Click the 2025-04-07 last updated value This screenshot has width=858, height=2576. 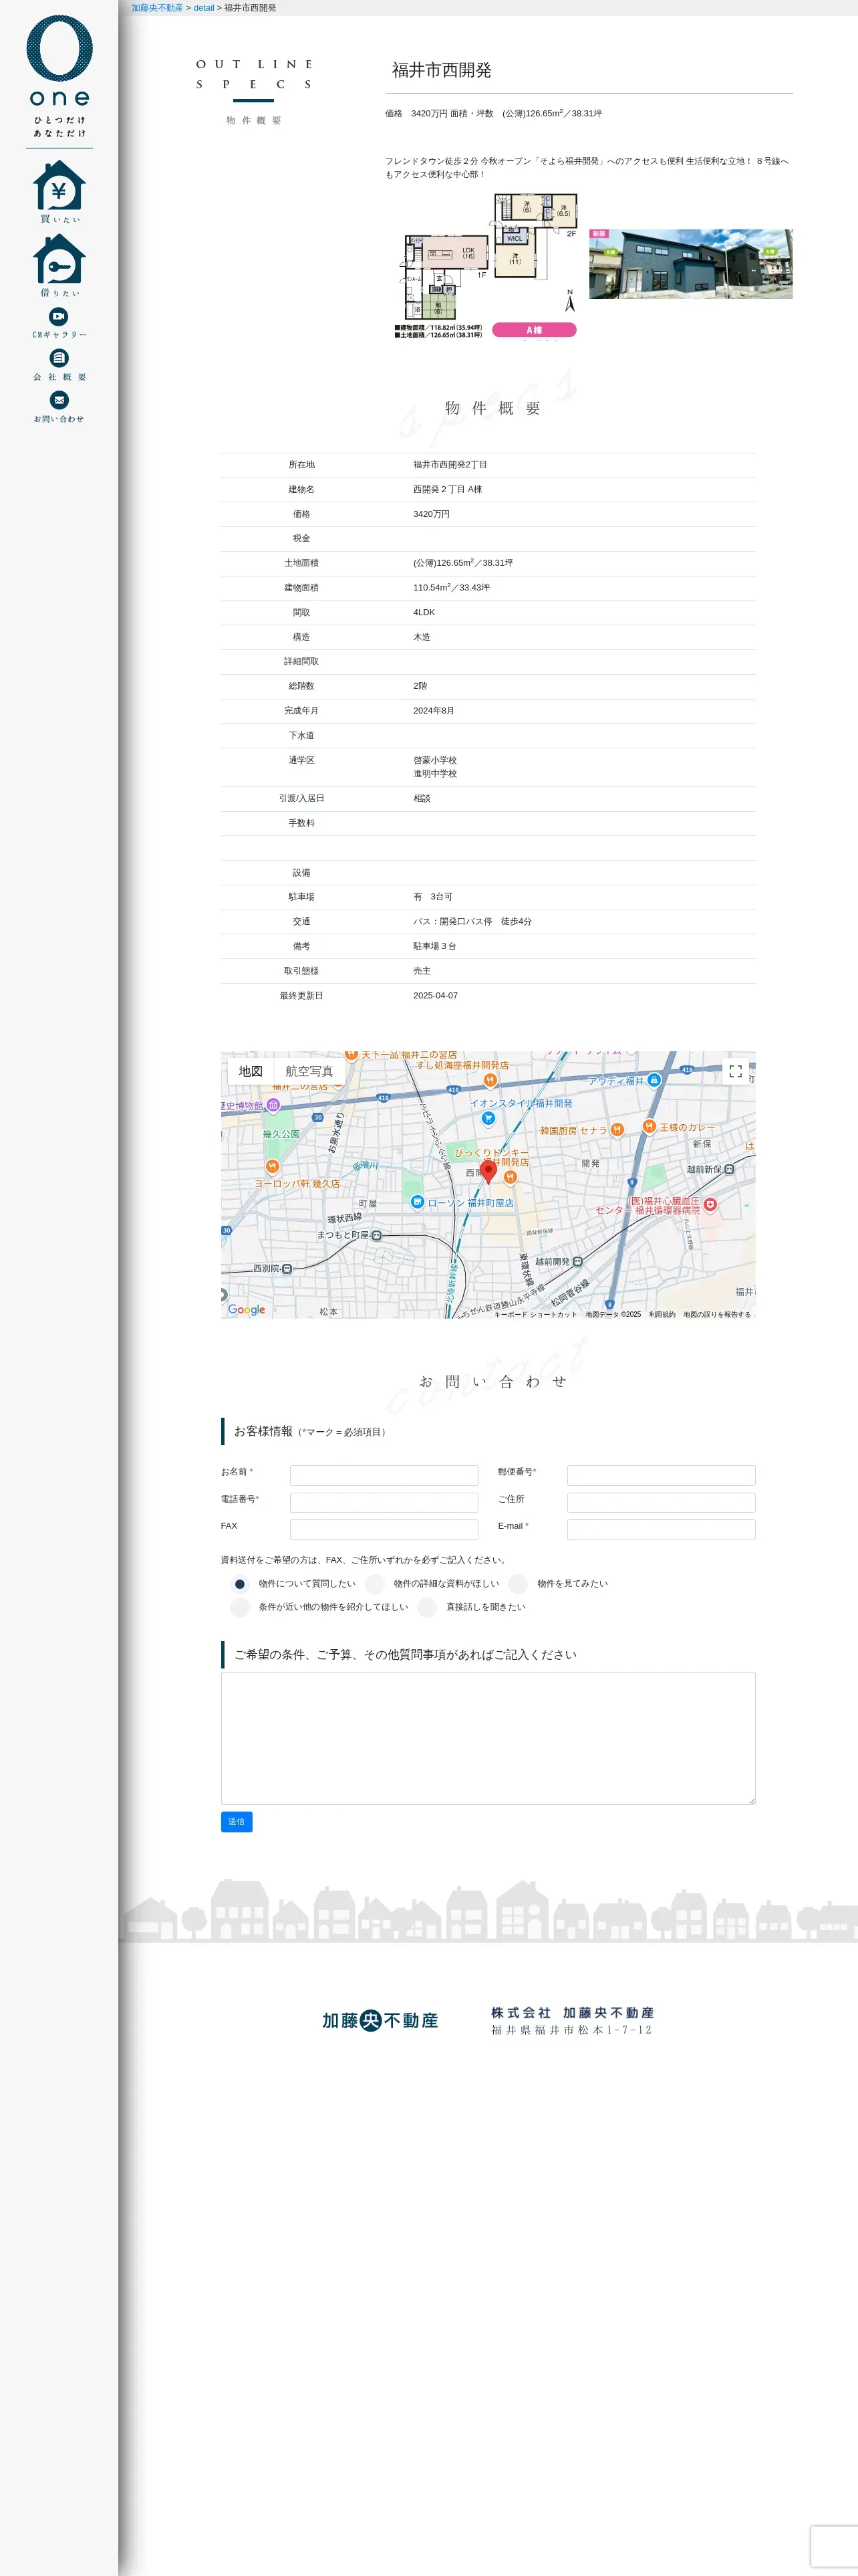[x=436, y=996]
